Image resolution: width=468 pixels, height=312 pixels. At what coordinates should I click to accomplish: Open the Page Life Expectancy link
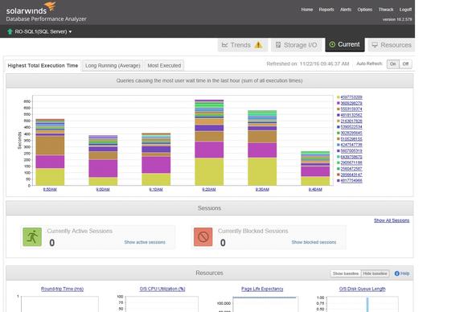(262, 289)
